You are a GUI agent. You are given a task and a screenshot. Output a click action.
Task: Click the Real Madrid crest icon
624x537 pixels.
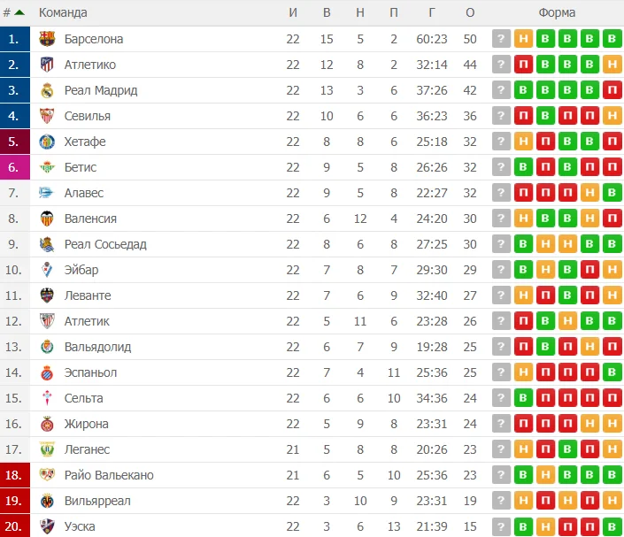(47, 90)
